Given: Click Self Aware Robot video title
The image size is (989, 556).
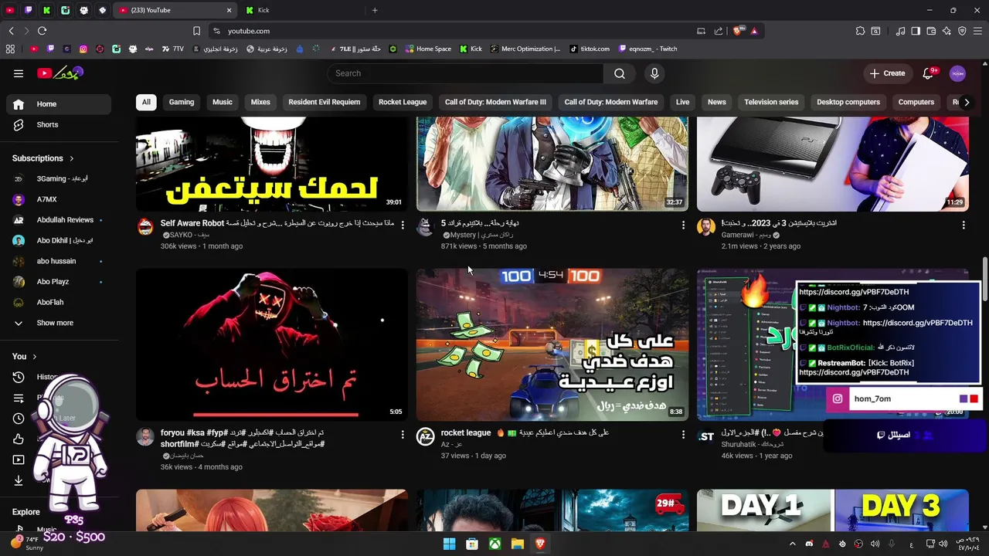Looking at the screenshot, I should tap(277, 223).
